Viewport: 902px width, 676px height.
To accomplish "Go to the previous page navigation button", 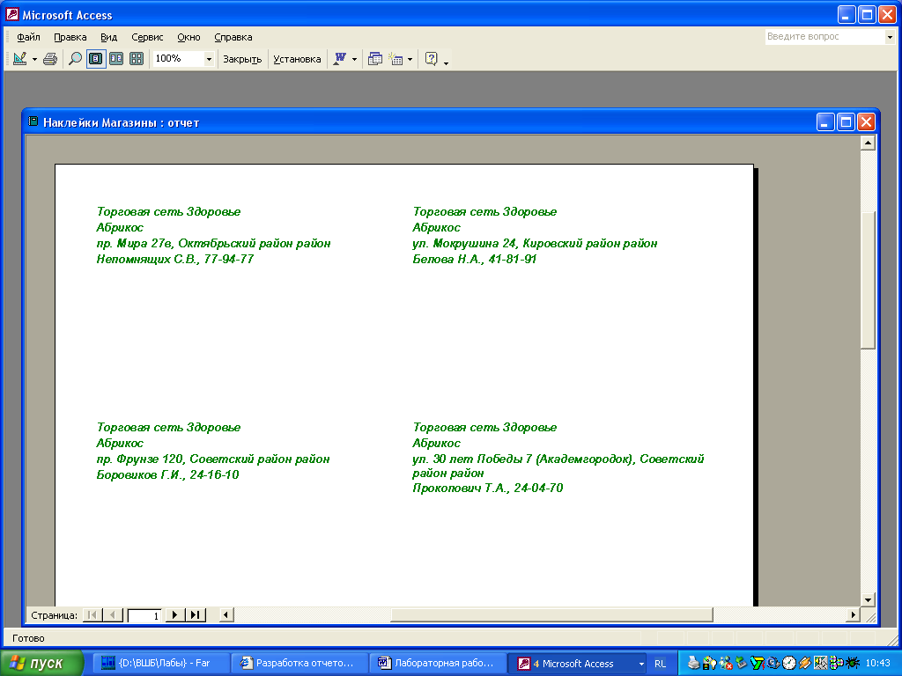I will click(112, 615).
